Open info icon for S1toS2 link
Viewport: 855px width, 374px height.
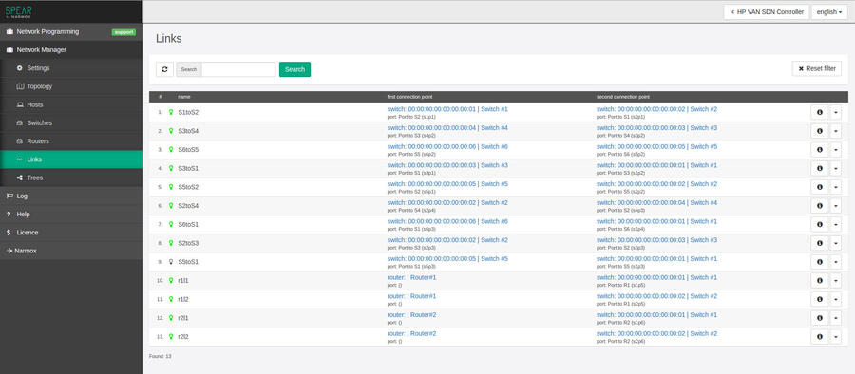point(819,112)
